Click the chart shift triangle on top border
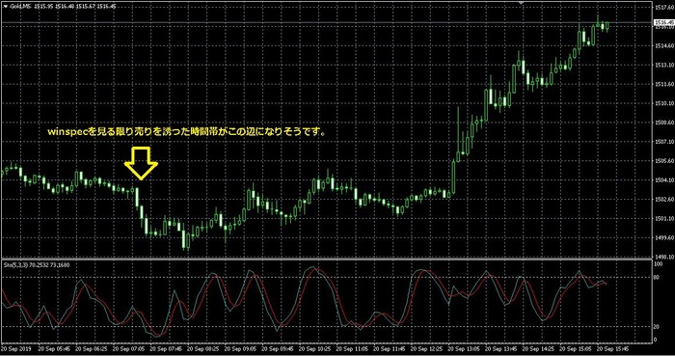Screen dimensions: 675x356 [x=522, y=3]
